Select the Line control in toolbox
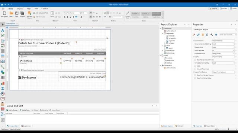Image resolution: width=238 pixels, height=133 pixels. pyautogui.click(x=3, y=67)
